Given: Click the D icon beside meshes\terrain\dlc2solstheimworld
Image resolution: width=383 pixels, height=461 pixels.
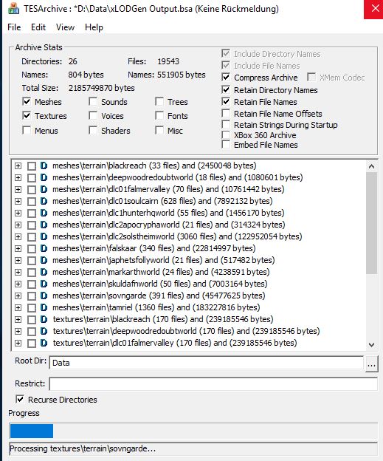Looking at the screenshot, I should [x=44, y=236].
